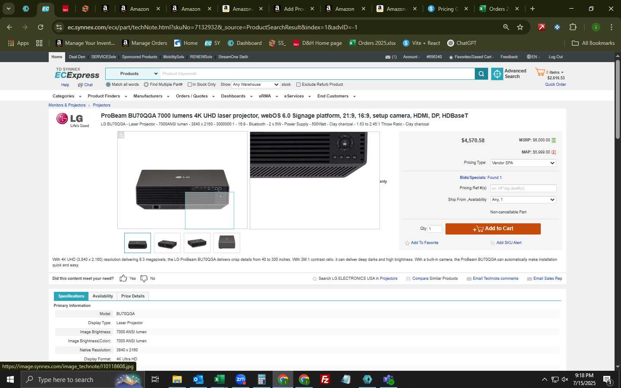Screen dimensions: 621x388
Task: Open Zoom from the taskbar
Action: pyautogui.click(x=241, y=379)
